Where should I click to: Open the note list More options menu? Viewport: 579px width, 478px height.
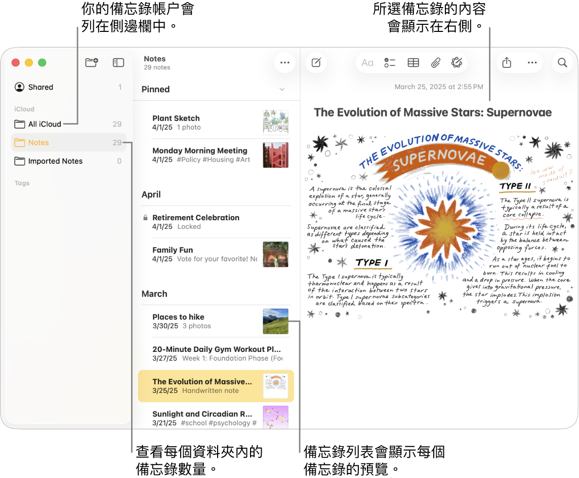pyautogui.click(x=284, y=62)
